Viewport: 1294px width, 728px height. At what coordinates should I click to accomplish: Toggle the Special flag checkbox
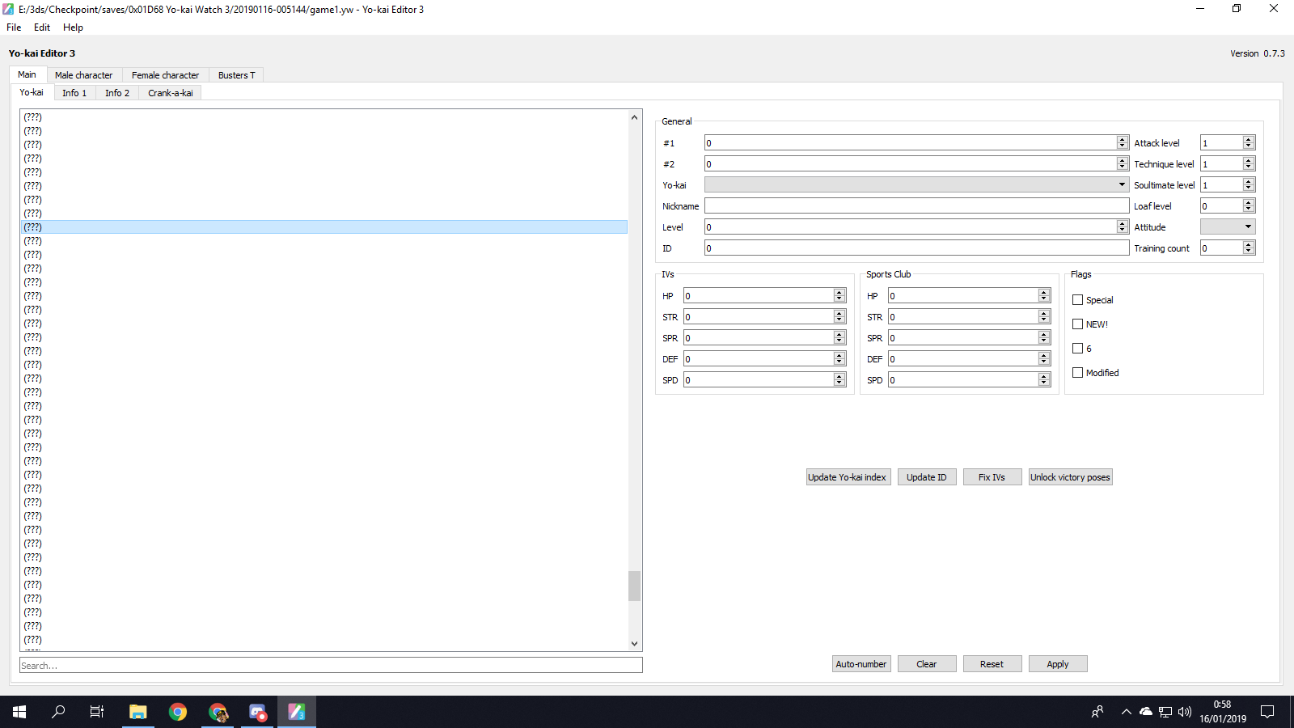point(1077,300)
